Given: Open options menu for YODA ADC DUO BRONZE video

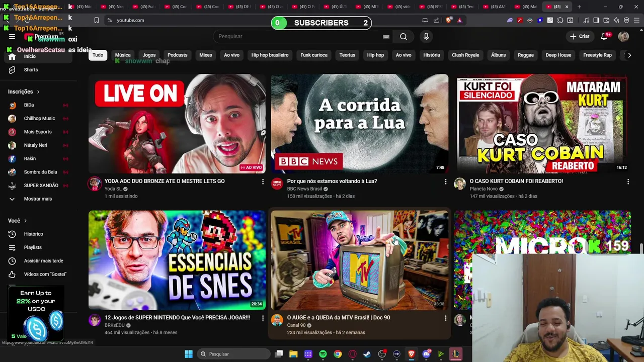Looking at the screenshot, I should 263,182.
